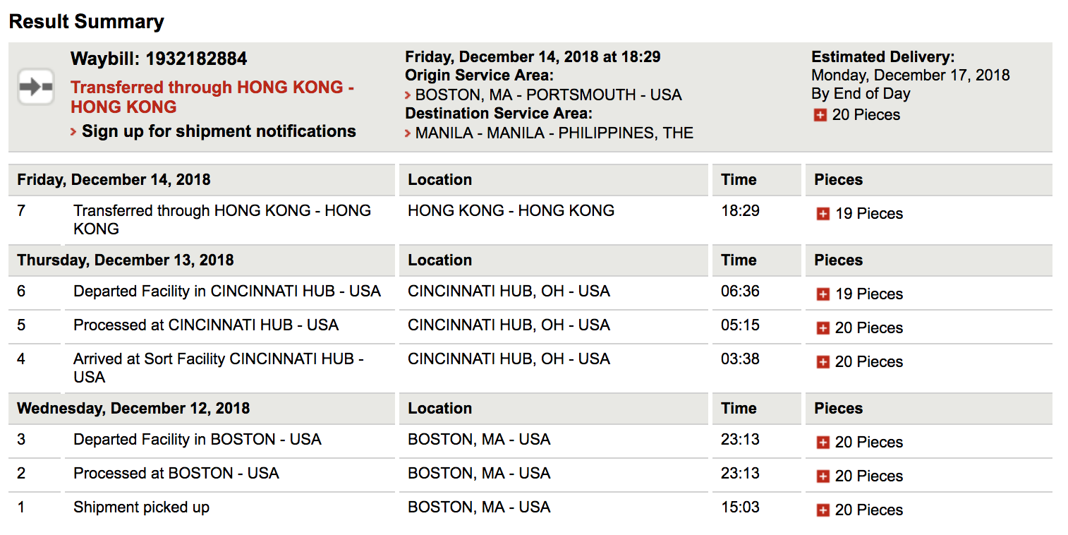Screen dimensions: 1068x535
Task: Expand pieces for Departed Cincinnati Hub row
Action: tap(823, 294)
